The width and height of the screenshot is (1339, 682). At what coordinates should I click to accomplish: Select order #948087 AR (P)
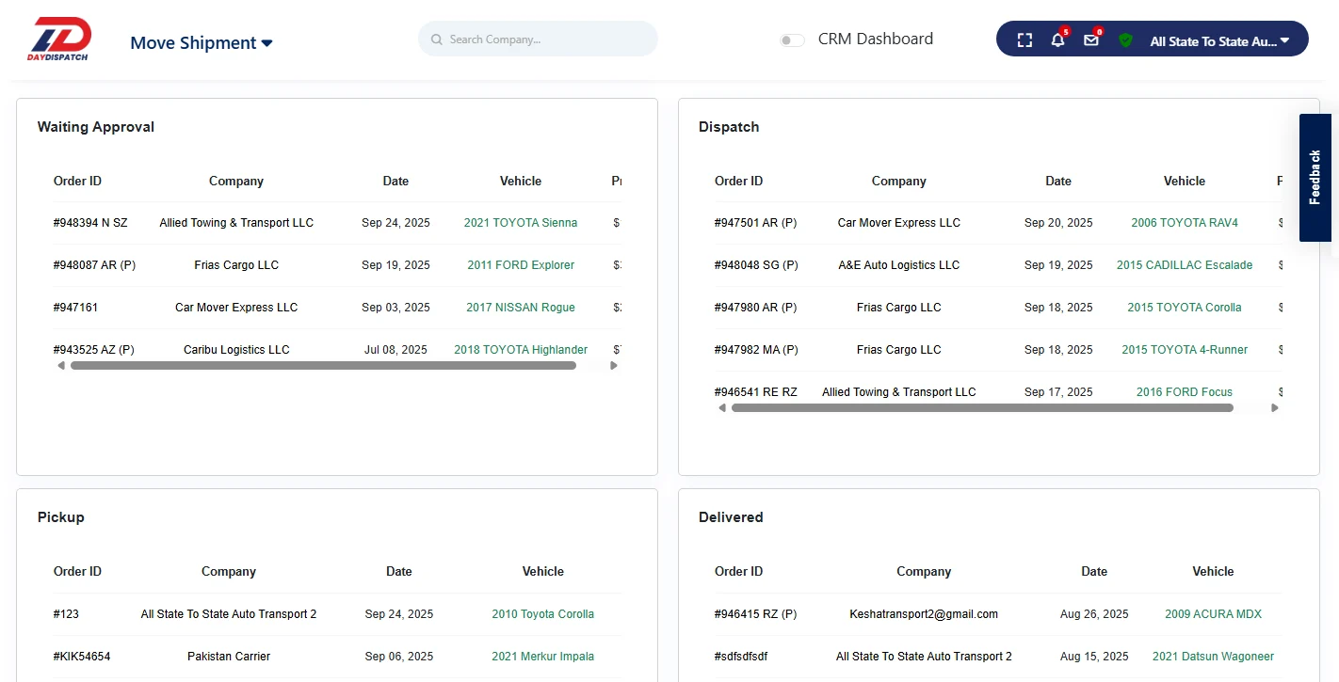94,265
